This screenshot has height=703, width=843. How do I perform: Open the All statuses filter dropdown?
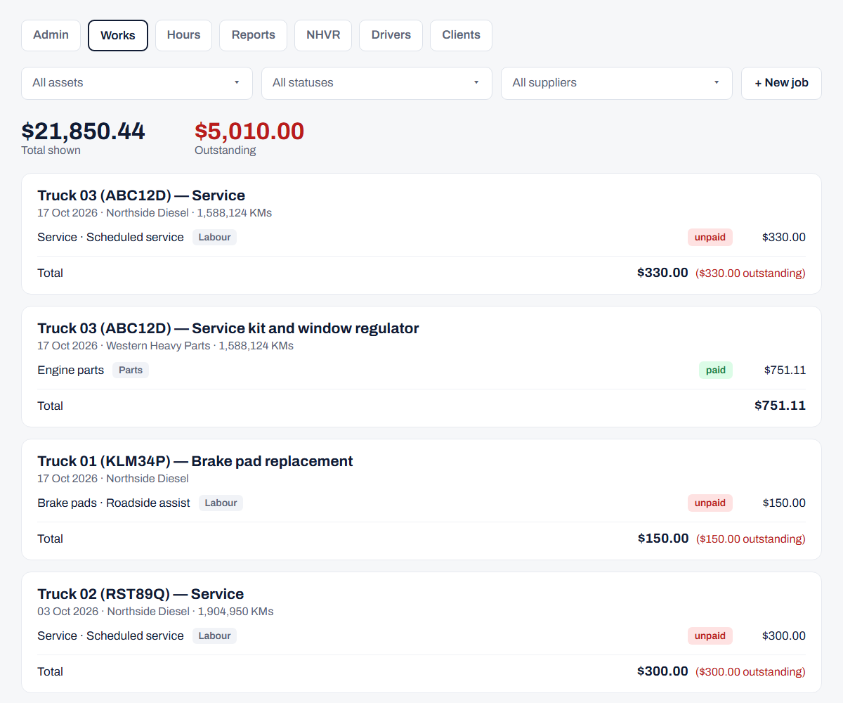pyautogui.click(x=377, y=83)
